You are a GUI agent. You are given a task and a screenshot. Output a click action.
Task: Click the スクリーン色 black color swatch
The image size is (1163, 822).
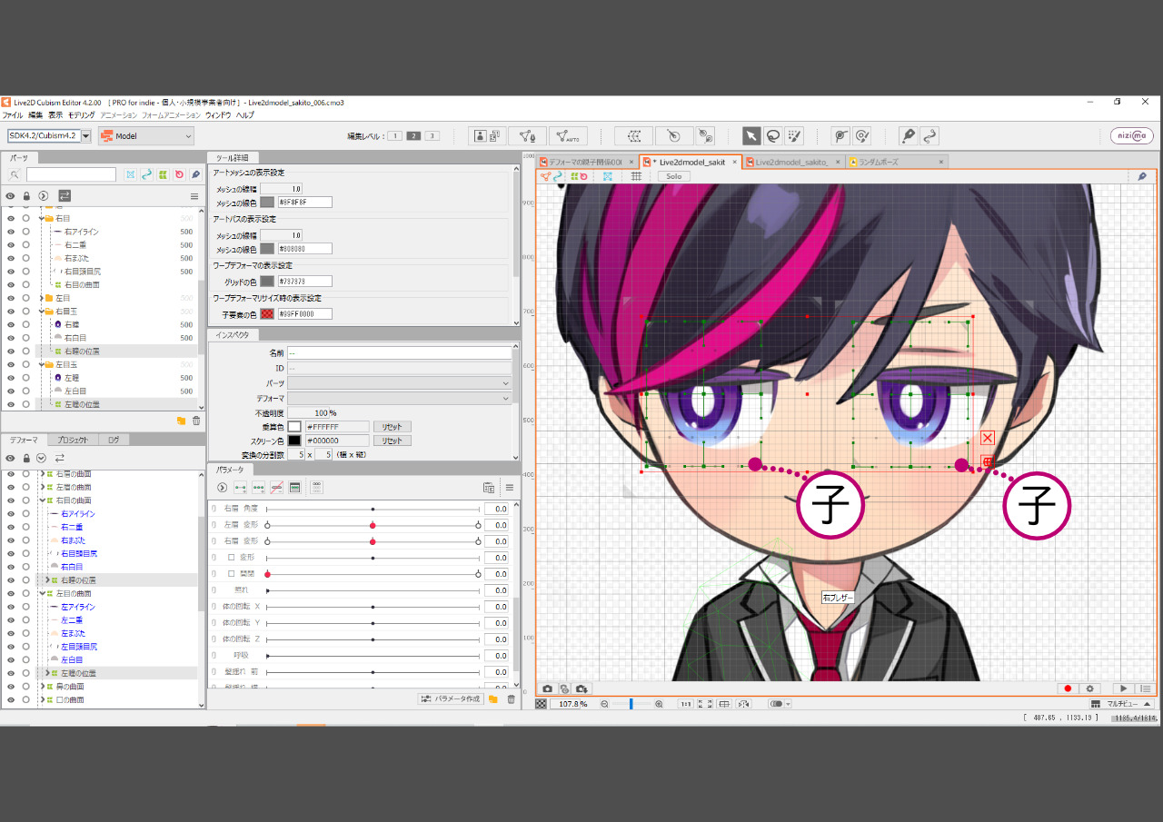294,441
